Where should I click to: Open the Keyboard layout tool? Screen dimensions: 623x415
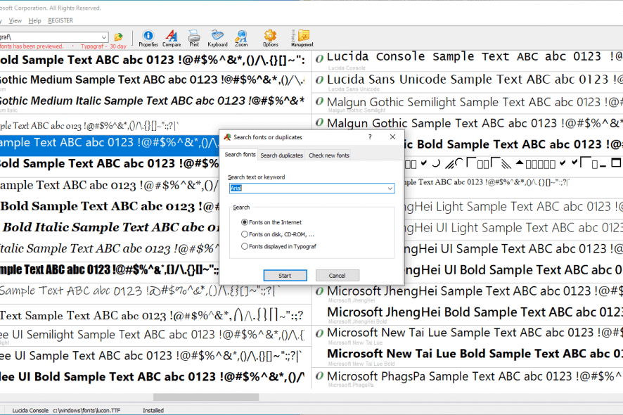217,39
